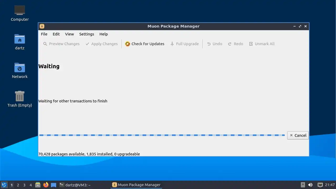This screenshot has width=336, height=189.
Task: Launch Firefox from the panel
Action: coord(46,185)
